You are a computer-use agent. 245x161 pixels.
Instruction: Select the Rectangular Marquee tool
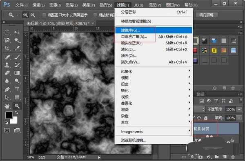[7, 32]
